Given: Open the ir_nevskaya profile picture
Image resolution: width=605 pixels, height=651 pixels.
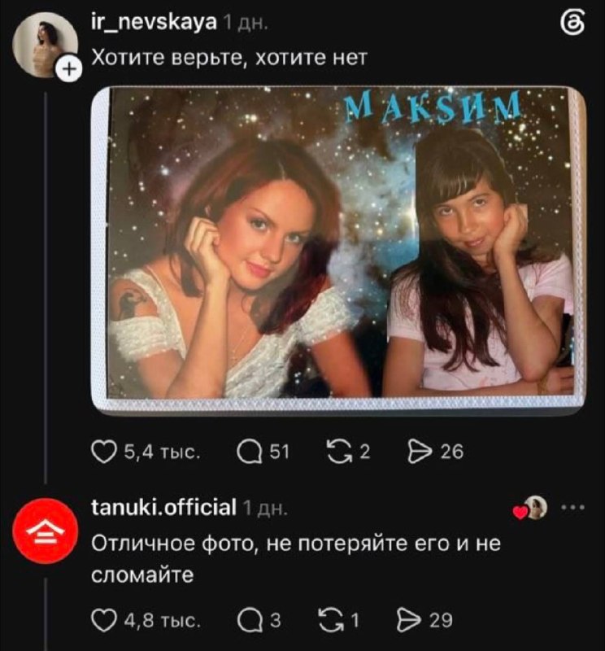Looking at the screenshot, I should (45, 45).
